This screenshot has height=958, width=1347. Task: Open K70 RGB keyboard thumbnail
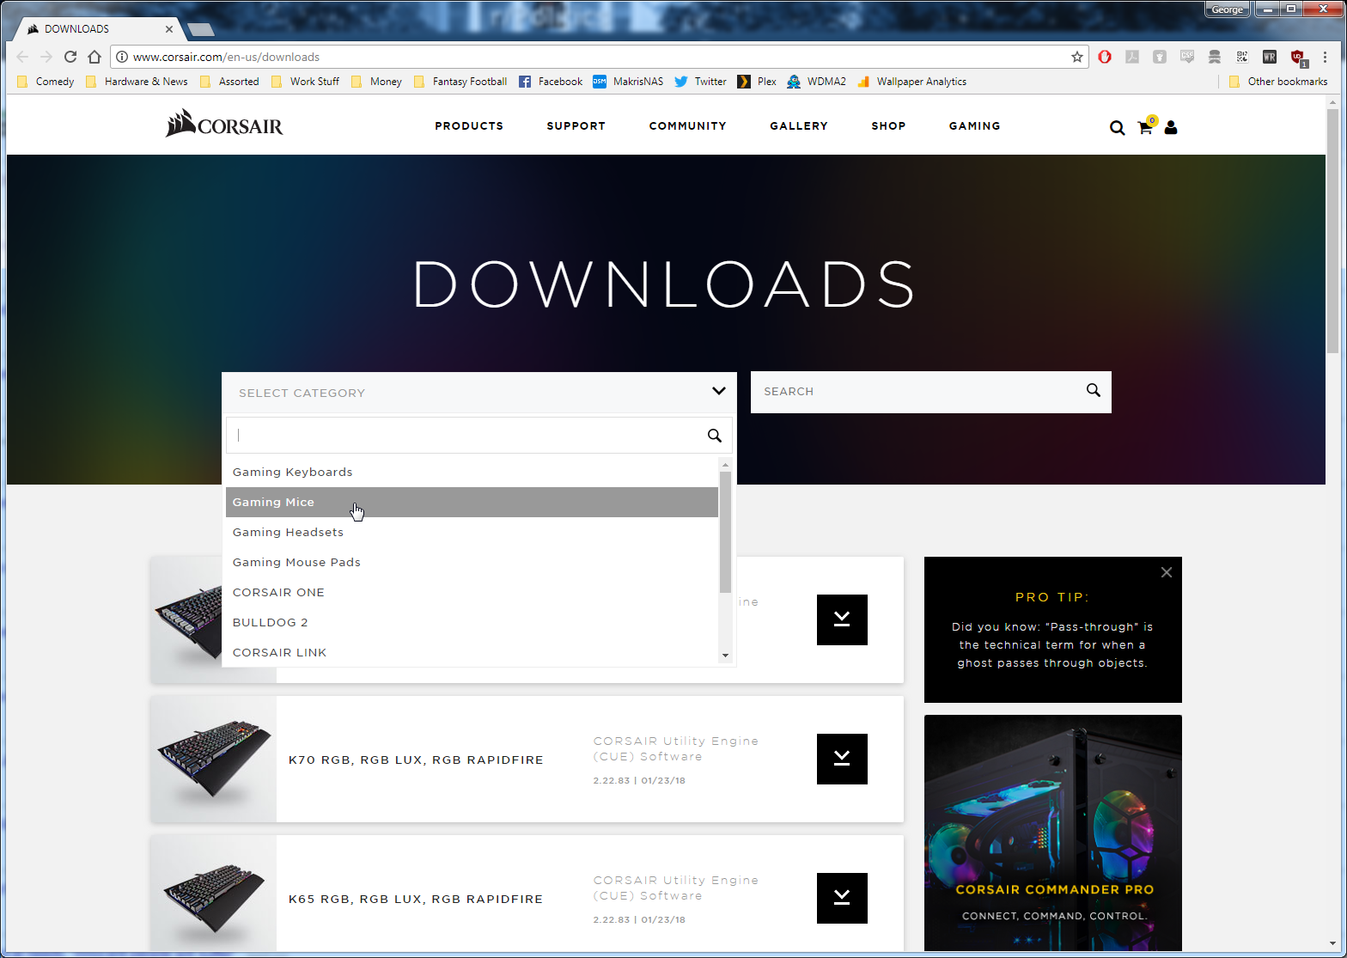coord(214,759)
